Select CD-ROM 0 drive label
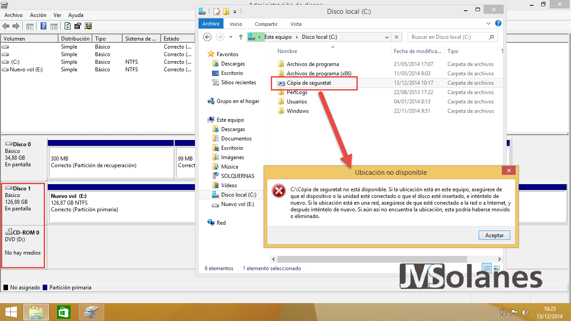Viewport: 571px width, 321px height. (26, 232)
